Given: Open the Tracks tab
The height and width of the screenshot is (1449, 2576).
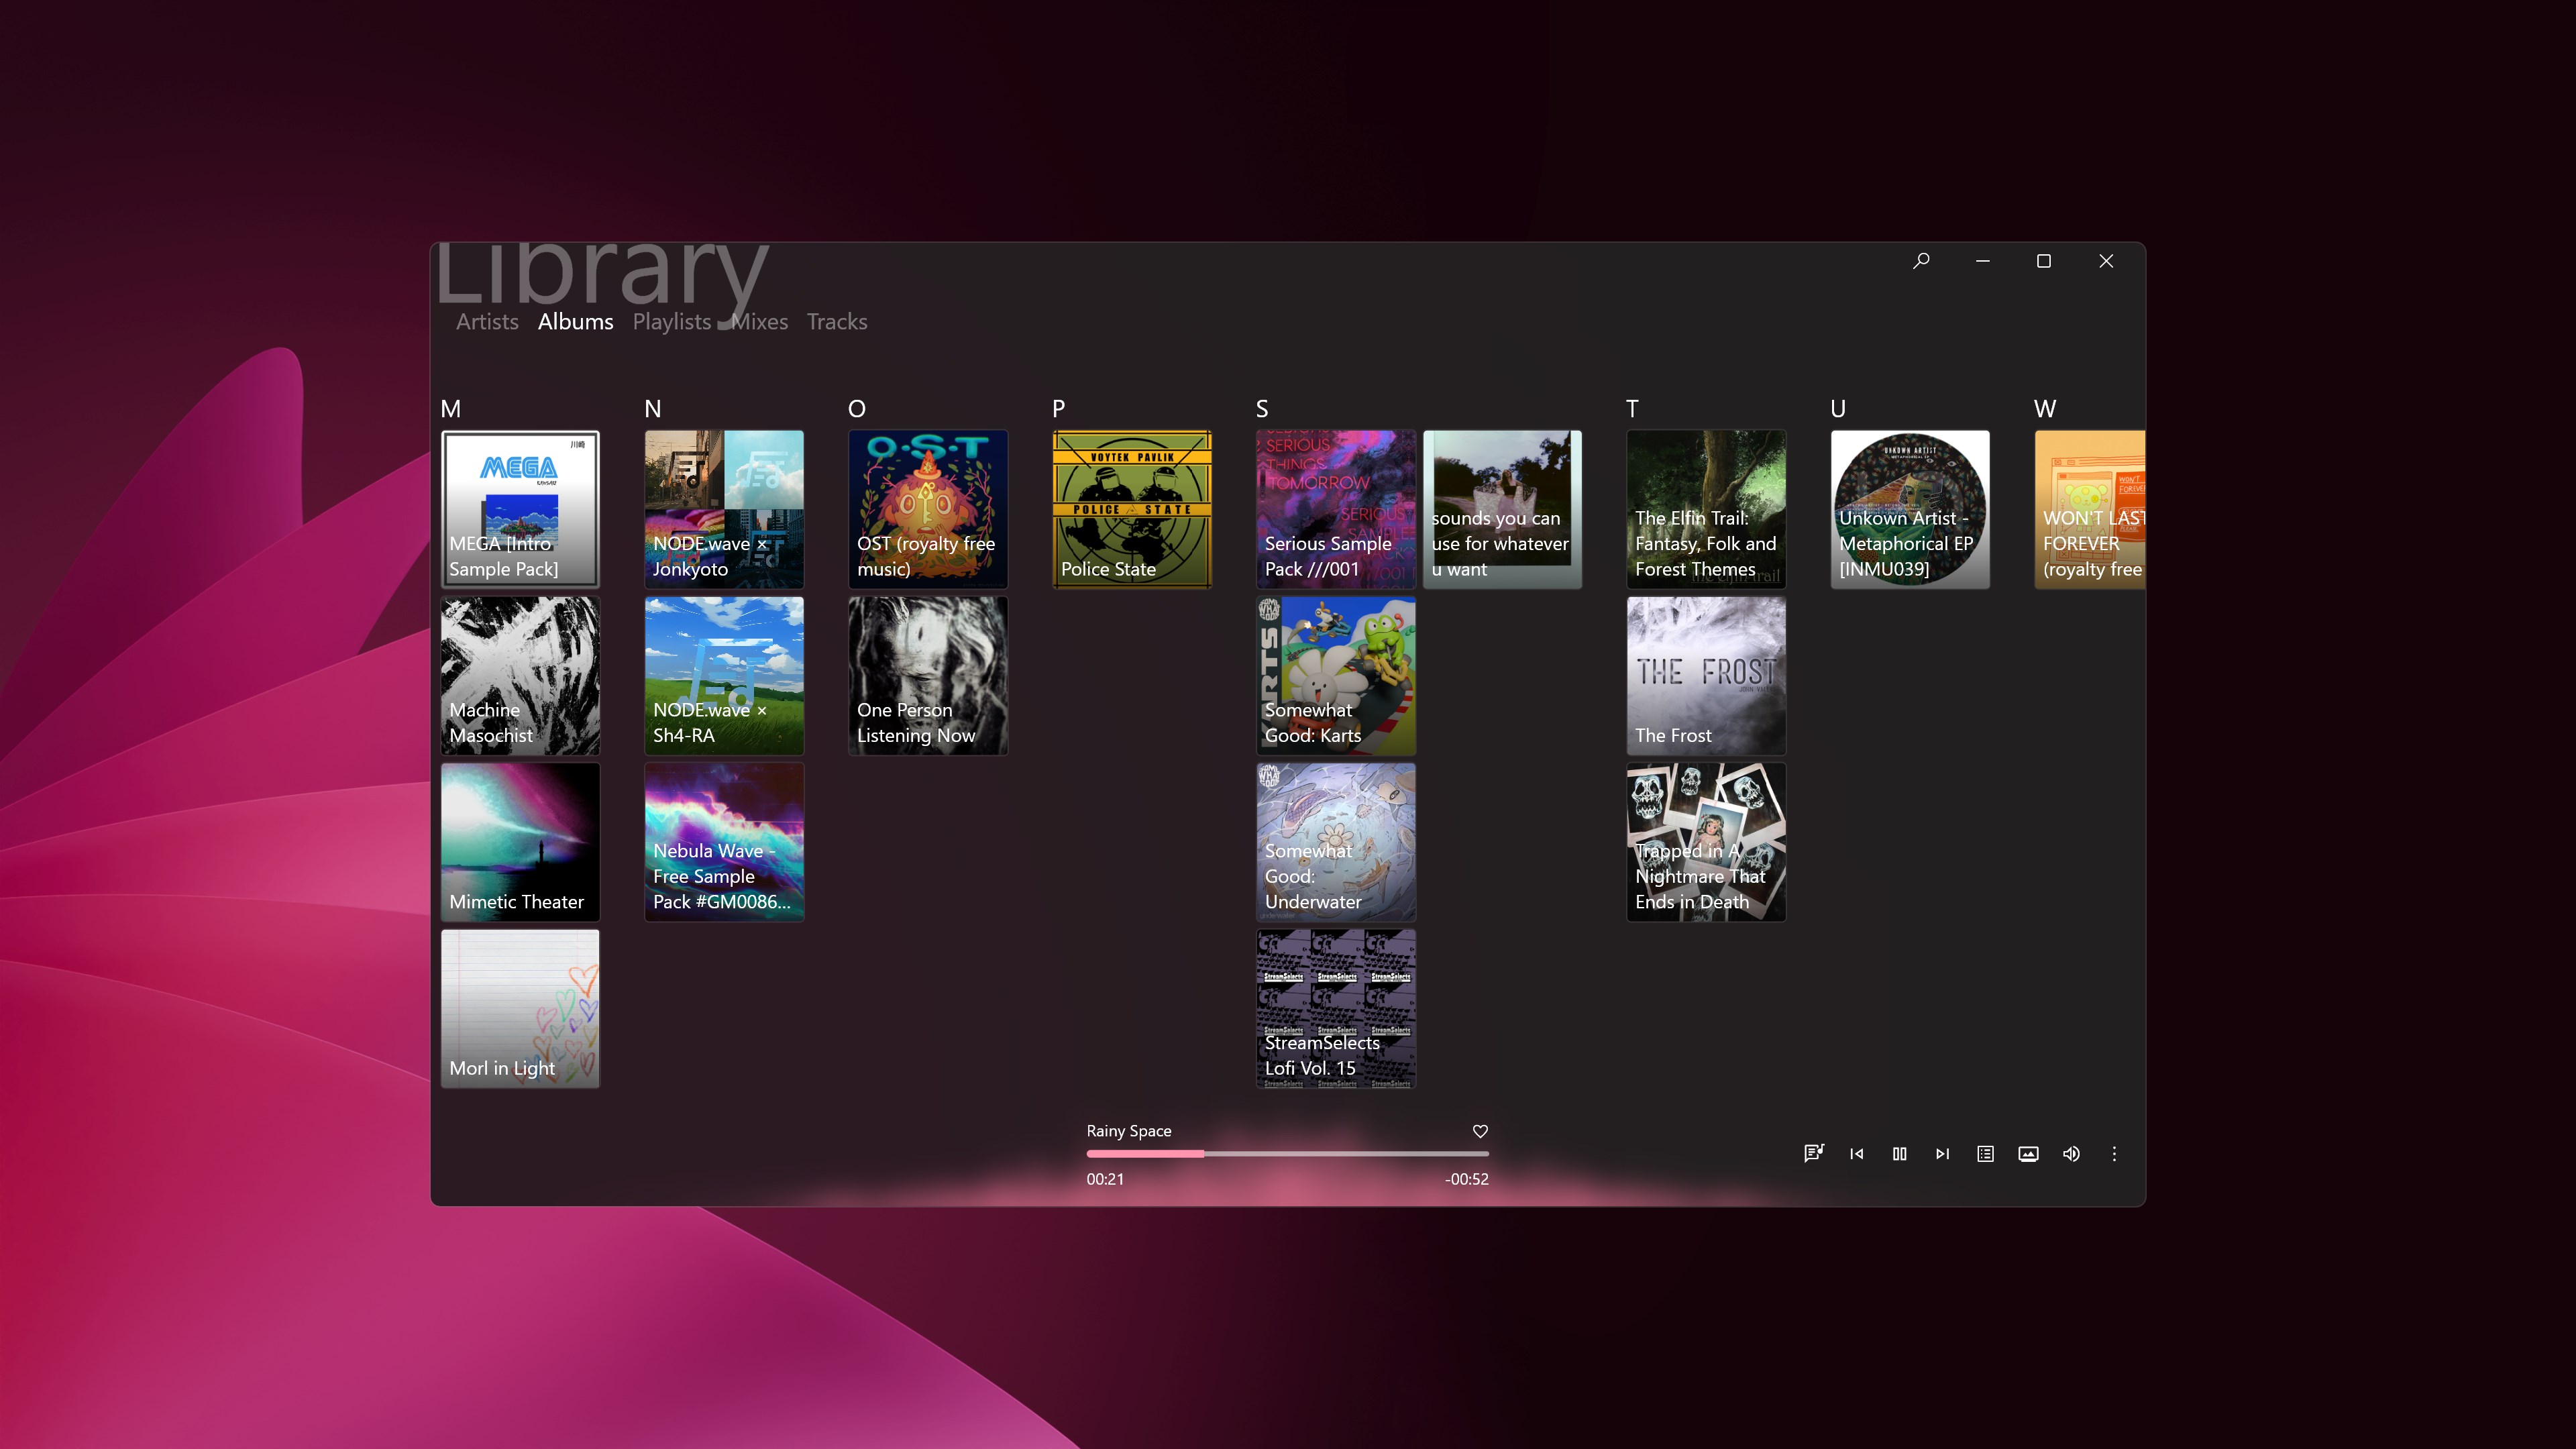Looking at the screenshot, I should (x=837, y=321).
